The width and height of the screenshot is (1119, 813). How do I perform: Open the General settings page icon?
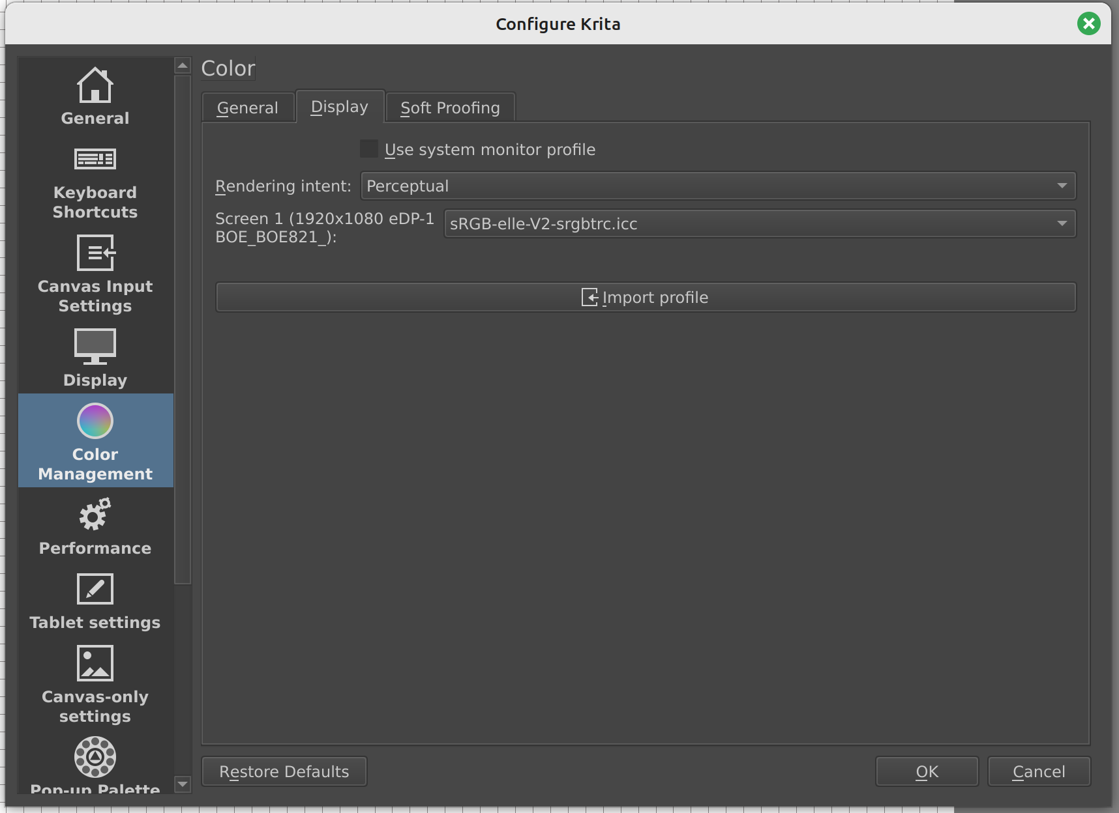[x=95, y=87]
